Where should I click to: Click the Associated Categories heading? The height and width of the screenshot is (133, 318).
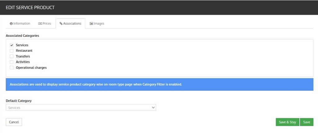pyautogui.click(x=22, y=36)
